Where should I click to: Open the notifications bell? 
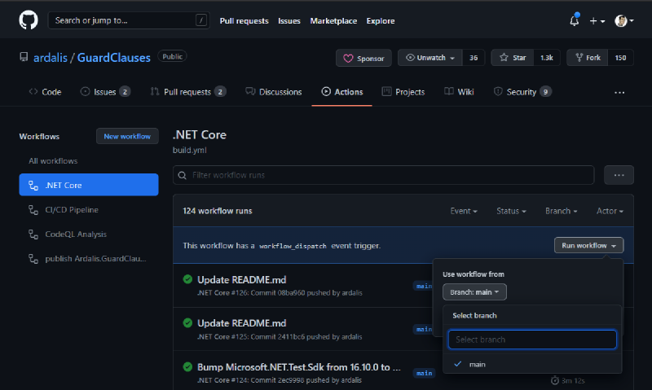pos(575,20)
